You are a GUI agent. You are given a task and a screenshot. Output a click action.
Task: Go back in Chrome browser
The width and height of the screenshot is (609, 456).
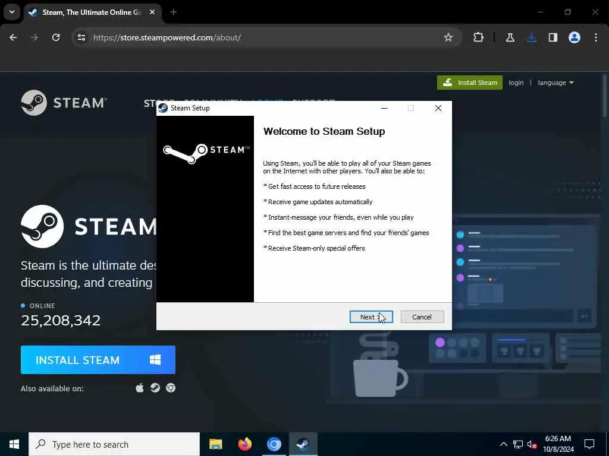(x=13, y=37)
